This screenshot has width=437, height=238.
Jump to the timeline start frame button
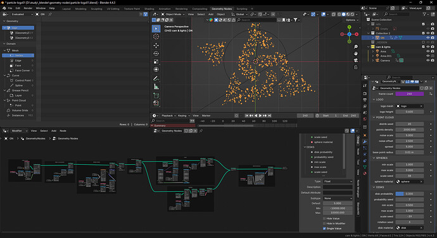pos(246,116)
